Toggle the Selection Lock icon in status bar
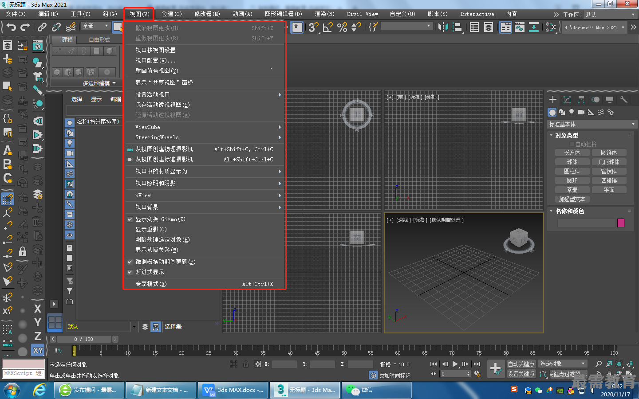This screenshot has height=399, width=639. click(x=245, y=364)
